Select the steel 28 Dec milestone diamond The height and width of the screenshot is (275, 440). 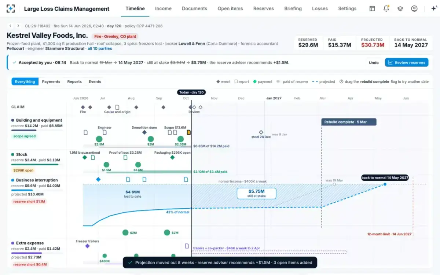tap(261, 132)
